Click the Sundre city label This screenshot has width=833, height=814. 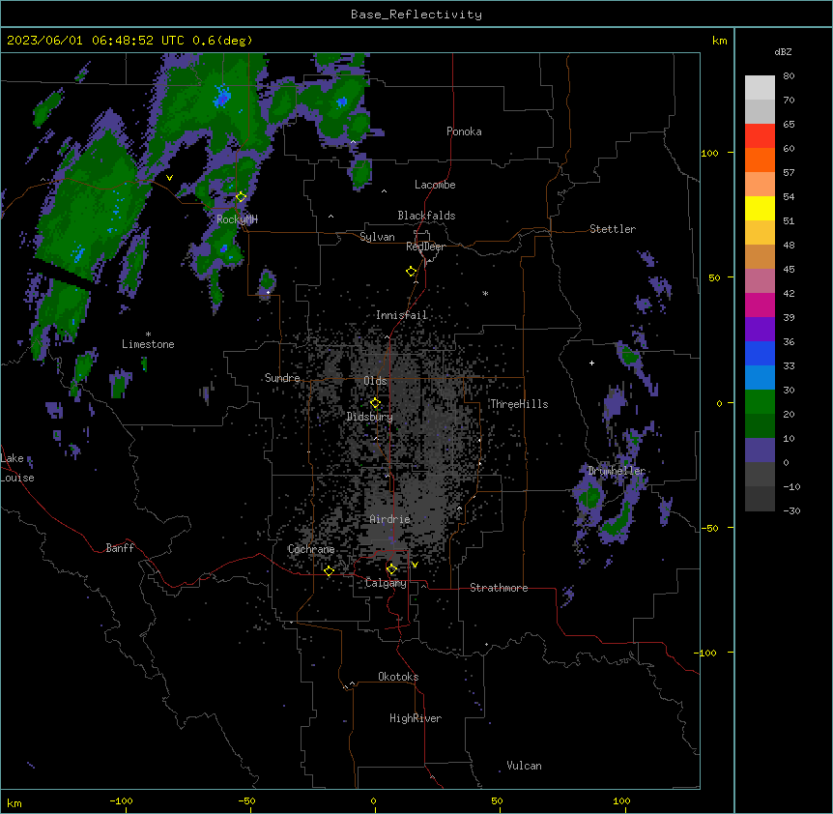click(x=282, y=378)
